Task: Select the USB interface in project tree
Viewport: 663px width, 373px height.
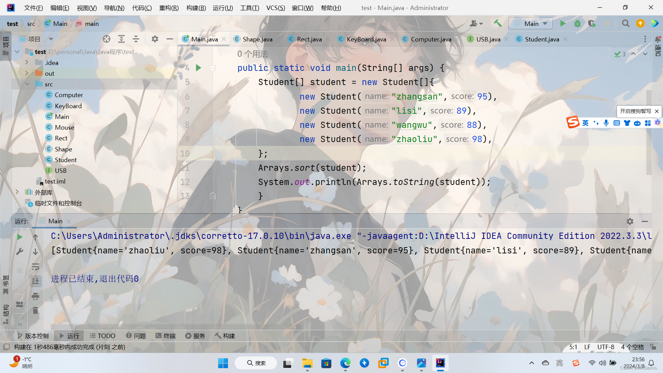Action: [x=60, y=170]
